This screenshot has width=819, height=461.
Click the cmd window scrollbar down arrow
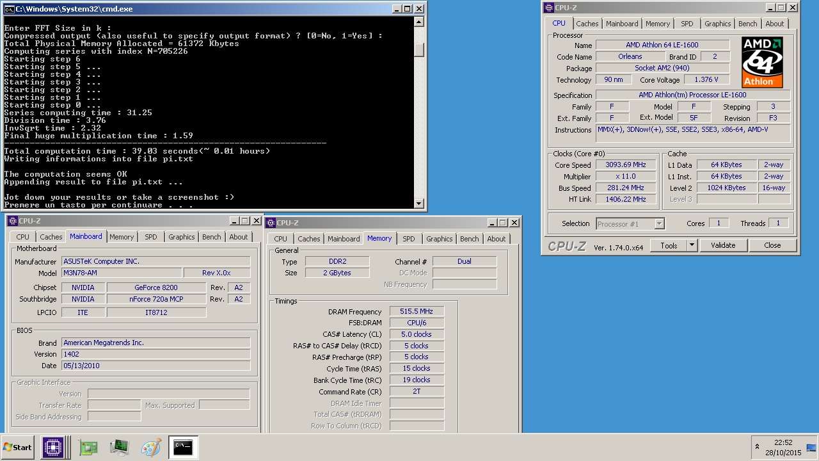pos(419,204)
